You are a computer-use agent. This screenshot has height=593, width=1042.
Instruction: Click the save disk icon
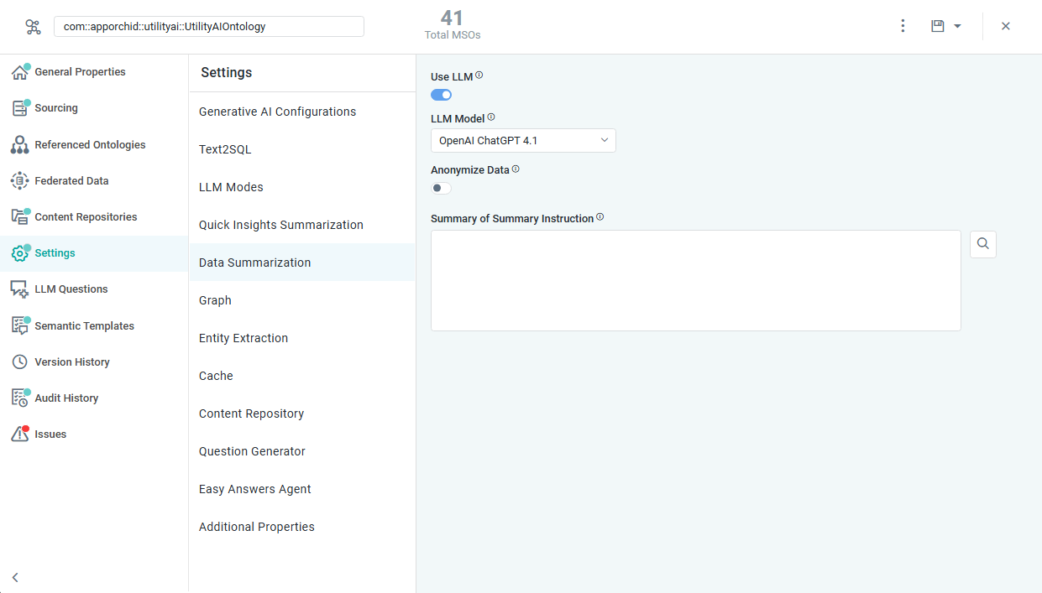(x=938, y=26)
